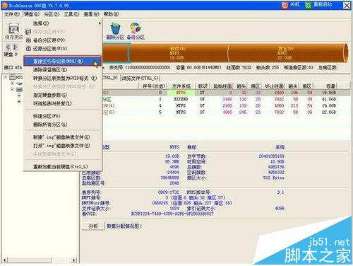Collapse the minus node below first child
353x266 pixels.
(12, 89)
